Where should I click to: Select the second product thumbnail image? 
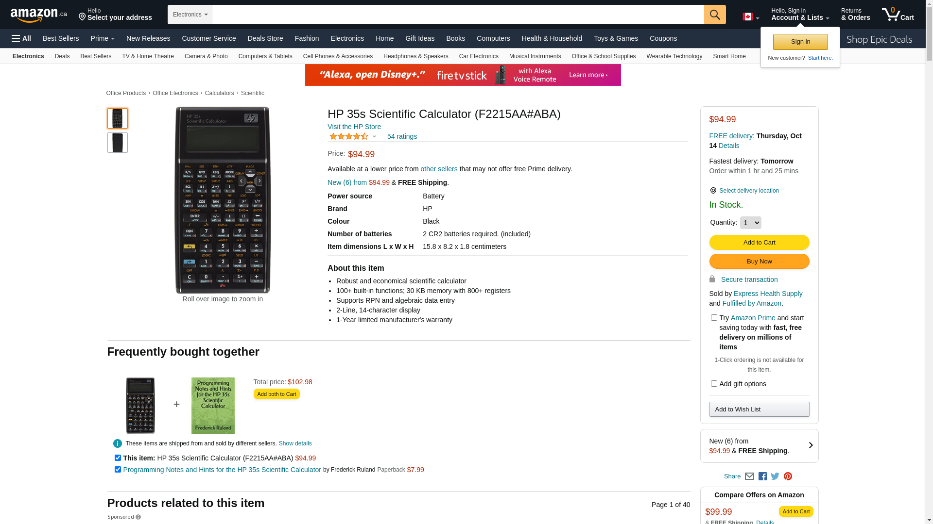tap(118, 143)
